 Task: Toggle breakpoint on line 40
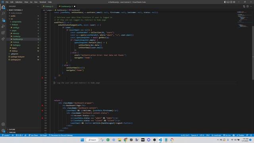(x=42, y=78)
